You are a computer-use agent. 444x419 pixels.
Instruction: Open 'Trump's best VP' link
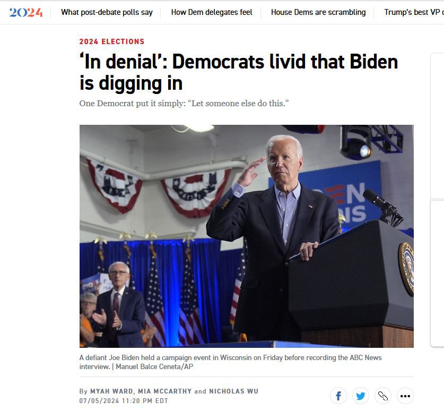(414, 12)
